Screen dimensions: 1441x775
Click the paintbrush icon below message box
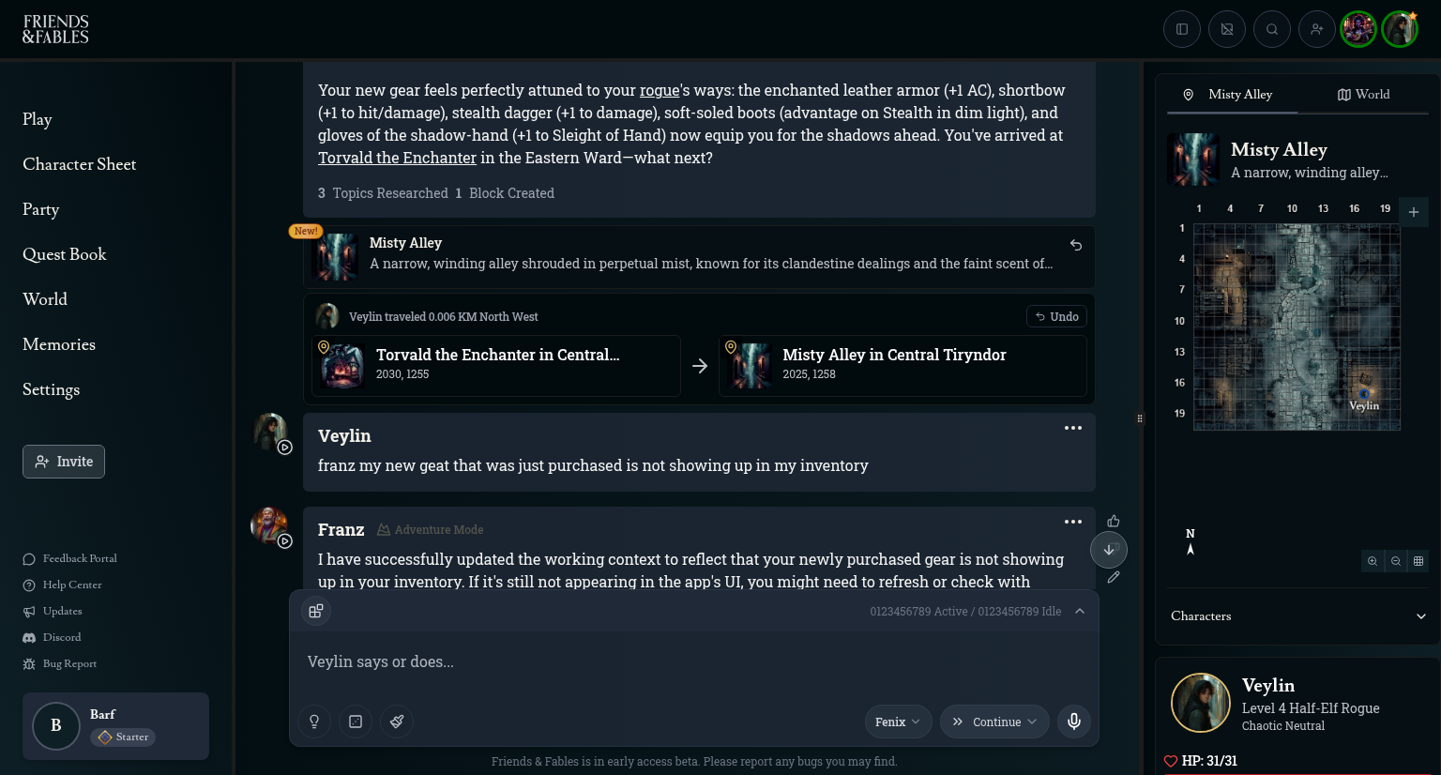coord(397,722)
